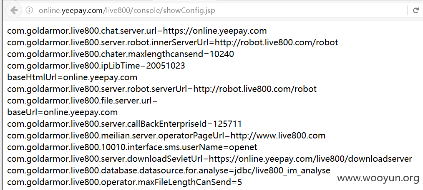The width and height of the screenshot is (423, 190).
Task: Reload the page with the refresh icon
Action: [x=416, y=10]
